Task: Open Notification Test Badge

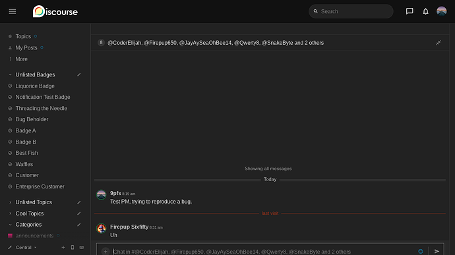Action: tap(43, 97)
